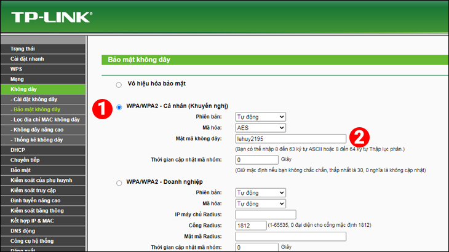
Task: Open the DHCP menu item
Action: pos(43,150)
